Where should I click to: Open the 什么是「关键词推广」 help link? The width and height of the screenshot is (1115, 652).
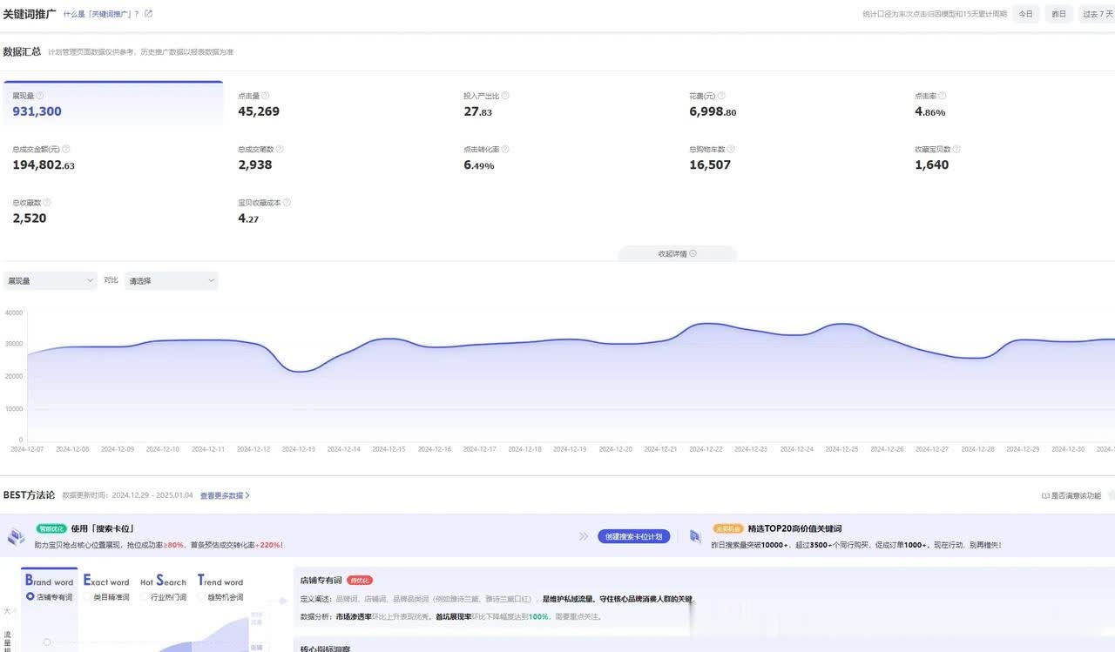coord(101,14)
